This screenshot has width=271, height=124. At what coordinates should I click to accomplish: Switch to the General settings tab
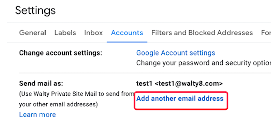(x=32, y=33)
